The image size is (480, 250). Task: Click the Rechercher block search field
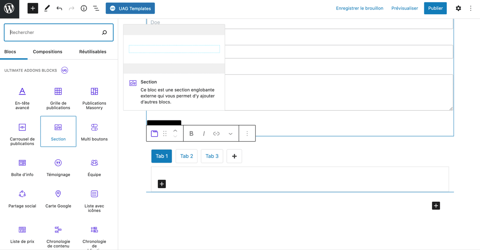[55, 32]
